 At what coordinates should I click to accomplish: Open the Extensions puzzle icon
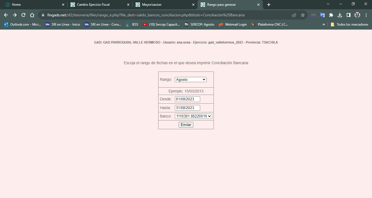tap(331, 15)
